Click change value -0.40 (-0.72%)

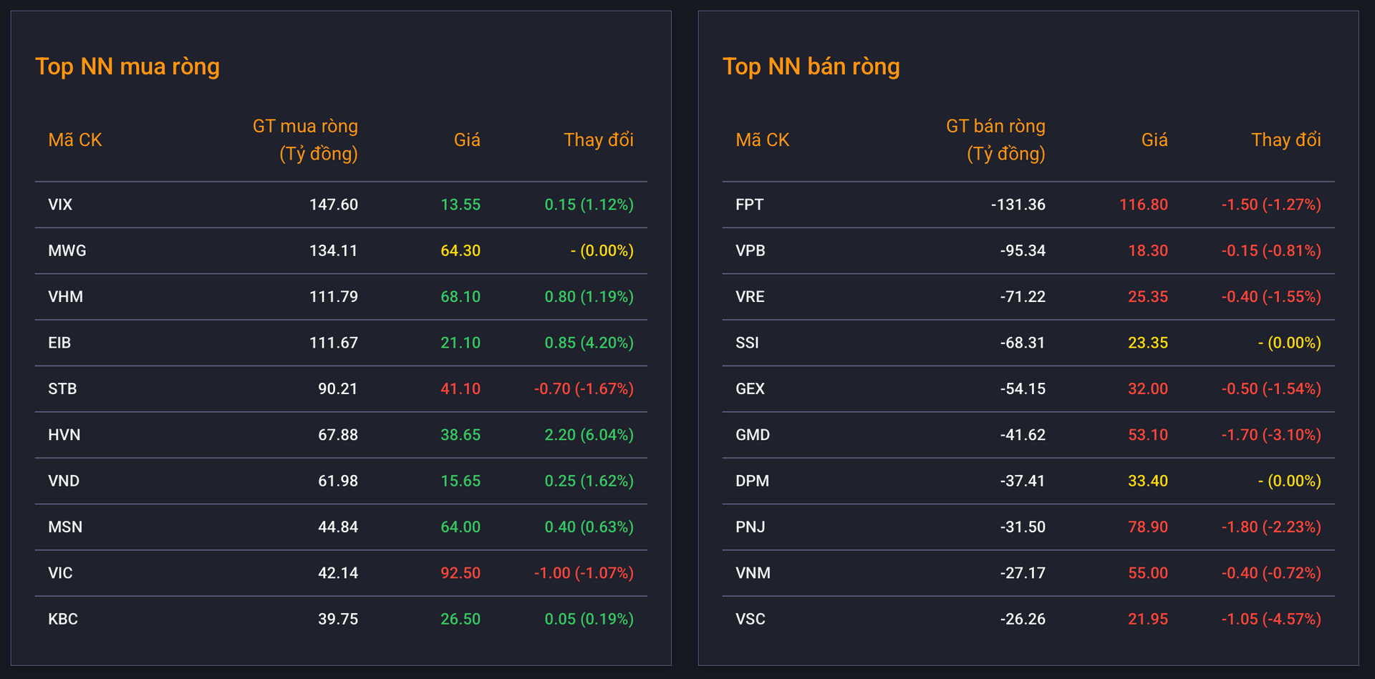(x=1271, y=572)
